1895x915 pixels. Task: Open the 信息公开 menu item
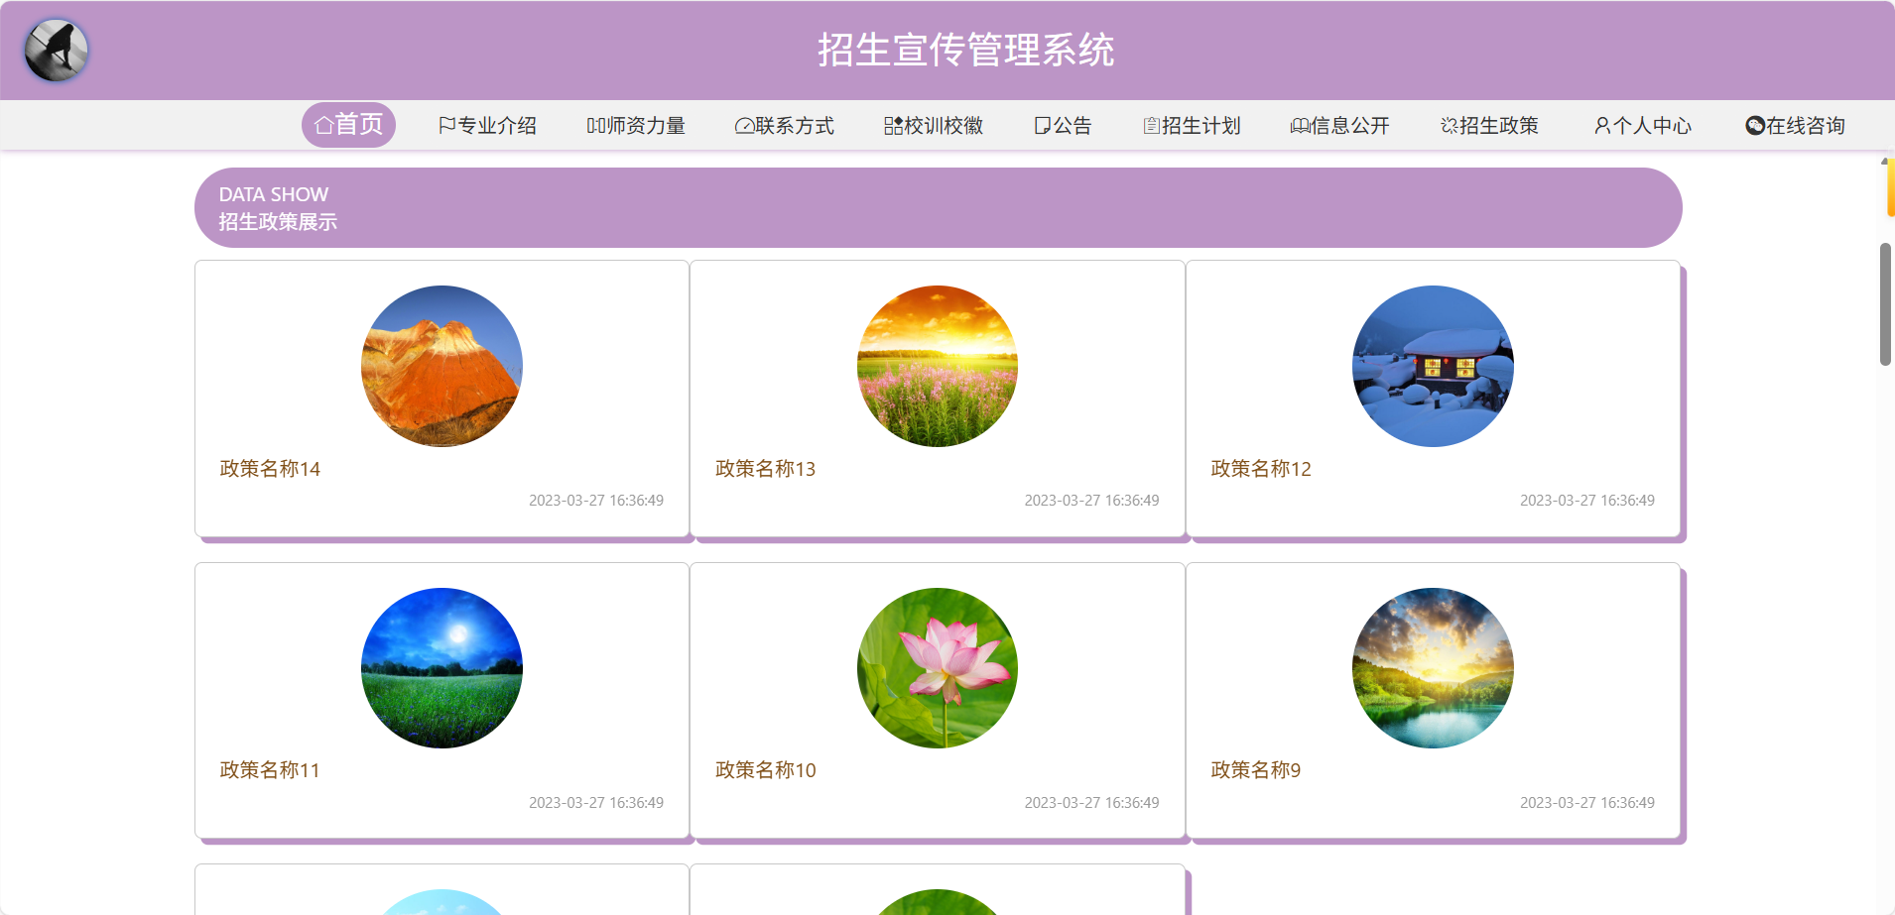tap(1339, 126)
